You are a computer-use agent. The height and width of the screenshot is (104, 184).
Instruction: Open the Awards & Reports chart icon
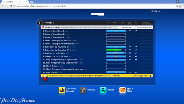pos(62,90)
